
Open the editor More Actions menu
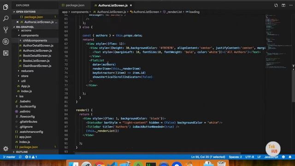click(x=291, y=5)
